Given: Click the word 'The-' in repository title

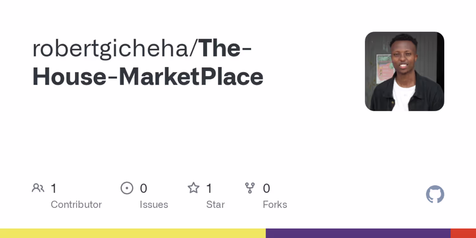Looking at the screenshot, I should tap(225, 48).
